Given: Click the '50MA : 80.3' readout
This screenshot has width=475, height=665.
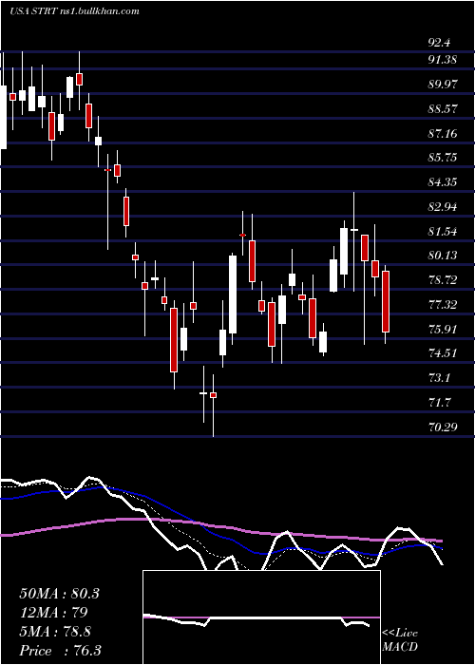Looking at the screenshot, I should point(59,594).
